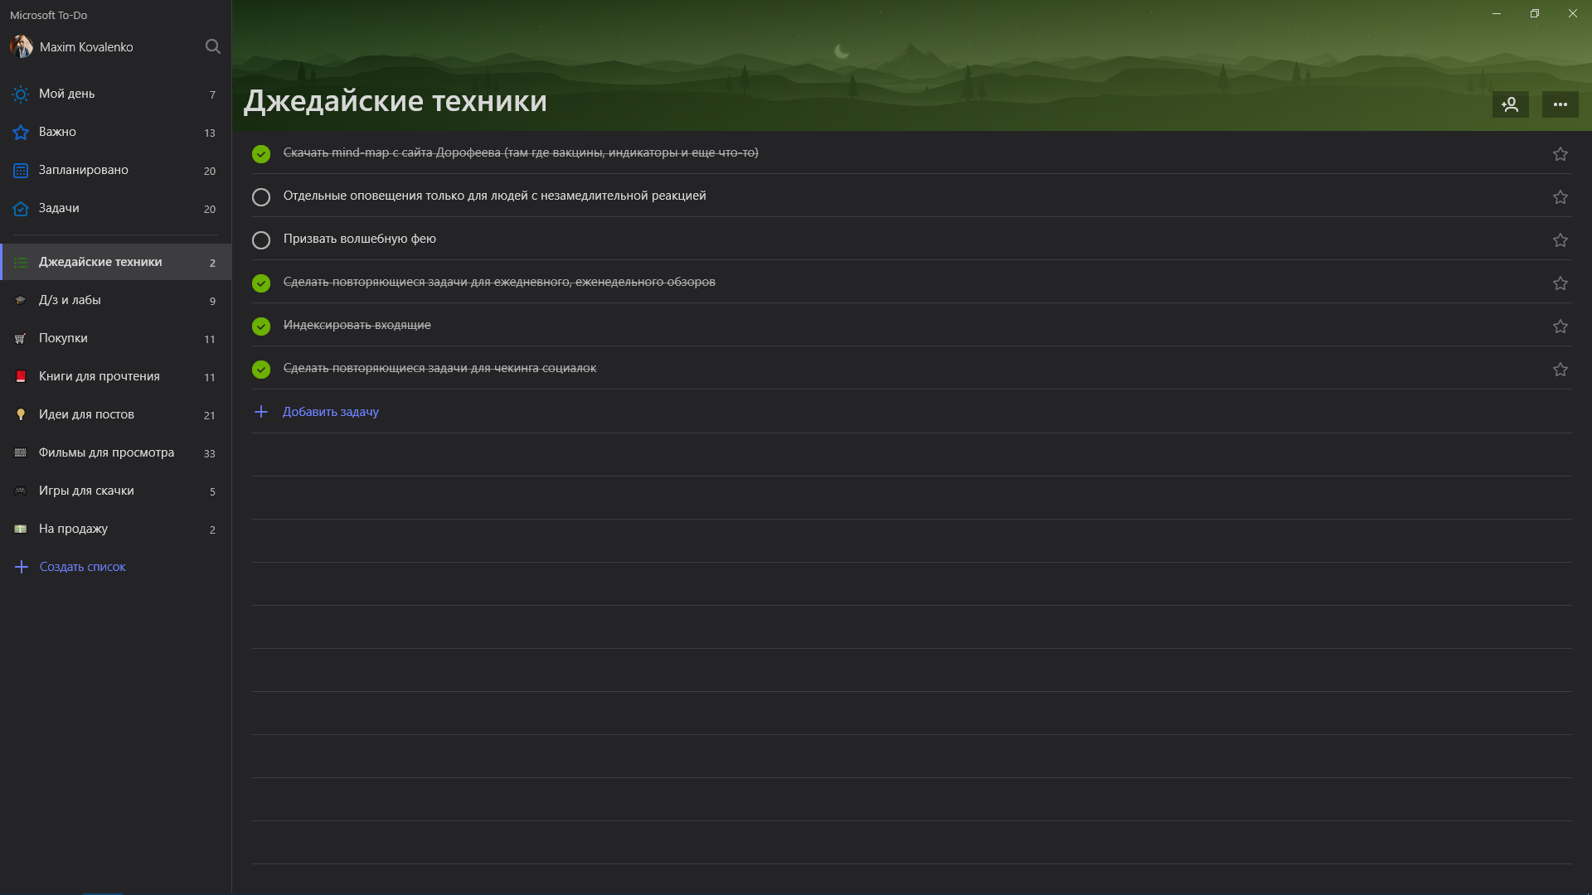Open task text 'Отдельные оповещения только для людей'
Screen dimensions: 1592x895
pyautogui.click(x=495, y=196)
